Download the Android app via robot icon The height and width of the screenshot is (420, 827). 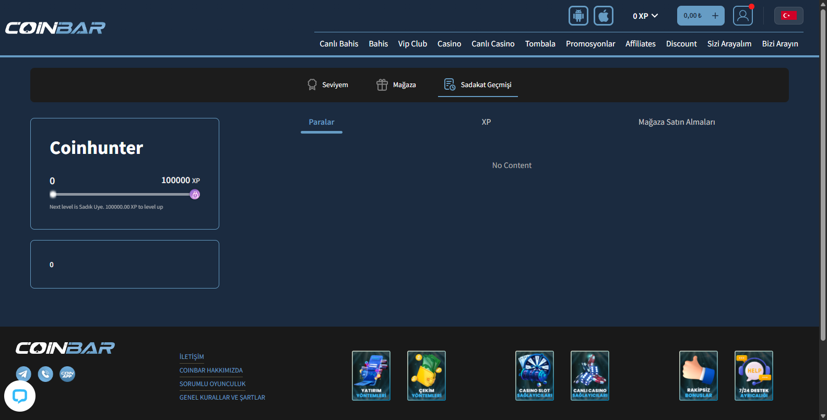pos(578,16)
